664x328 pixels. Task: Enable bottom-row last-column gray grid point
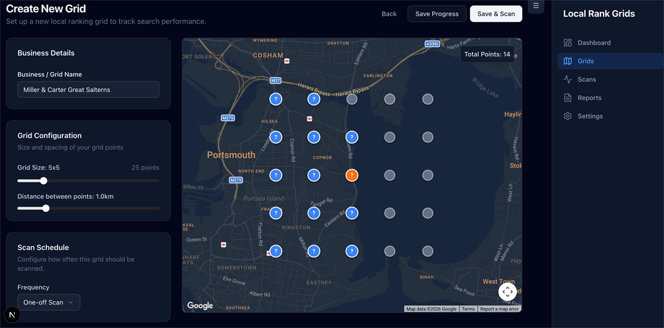pyautogui.click(x=427, y=251)
